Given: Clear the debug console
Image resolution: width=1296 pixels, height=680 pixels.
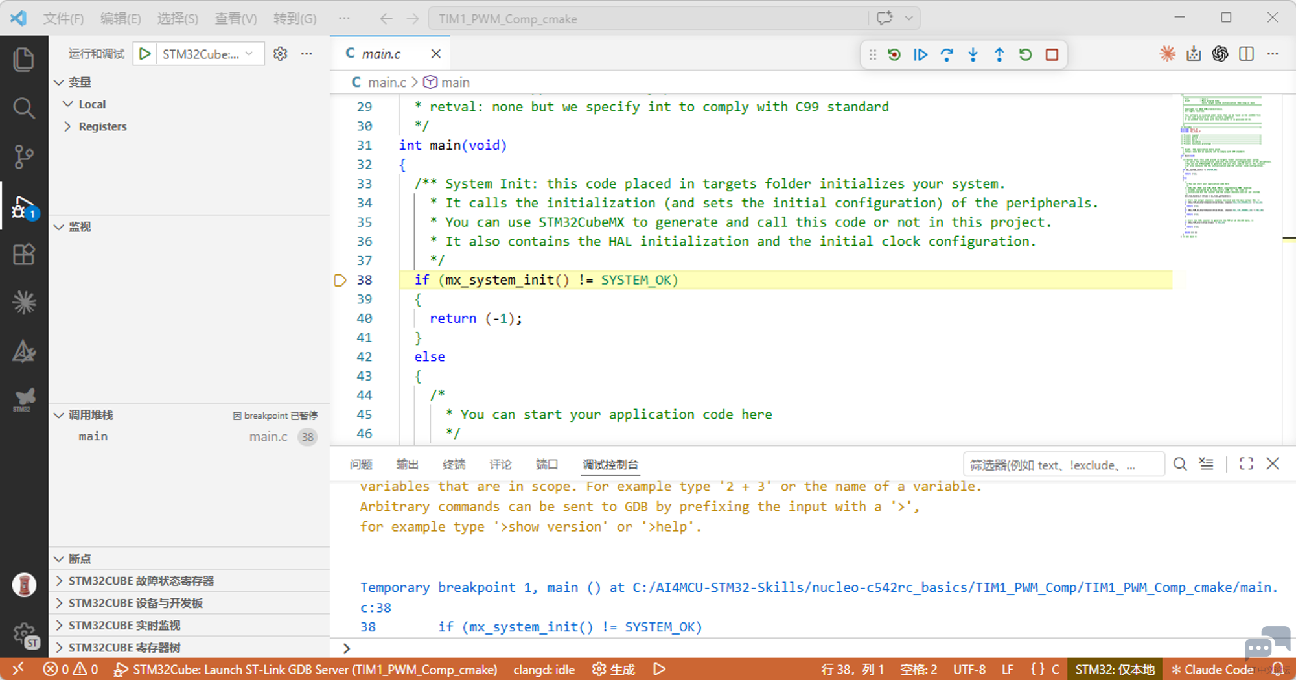Looking at the screenshot, I should 1206,464.
